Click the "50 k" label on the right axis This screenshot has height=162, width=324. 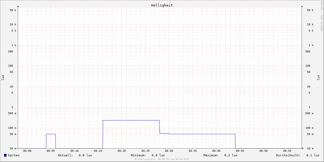[x=310, y=10]
